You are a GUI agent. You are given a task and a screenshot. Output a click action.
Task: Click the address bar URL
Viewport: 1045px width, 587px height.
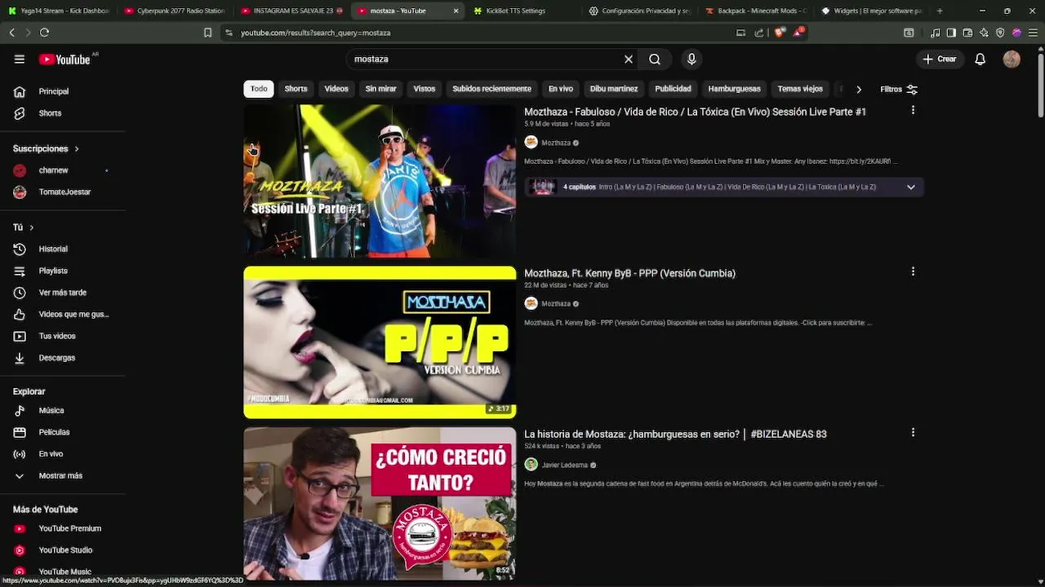tap(315, 33)
